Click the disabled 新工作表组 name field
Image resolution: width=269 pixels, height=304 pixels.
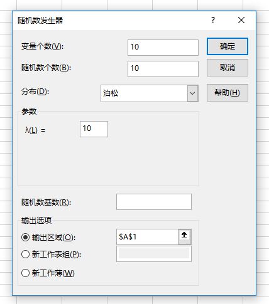[154, 254]
